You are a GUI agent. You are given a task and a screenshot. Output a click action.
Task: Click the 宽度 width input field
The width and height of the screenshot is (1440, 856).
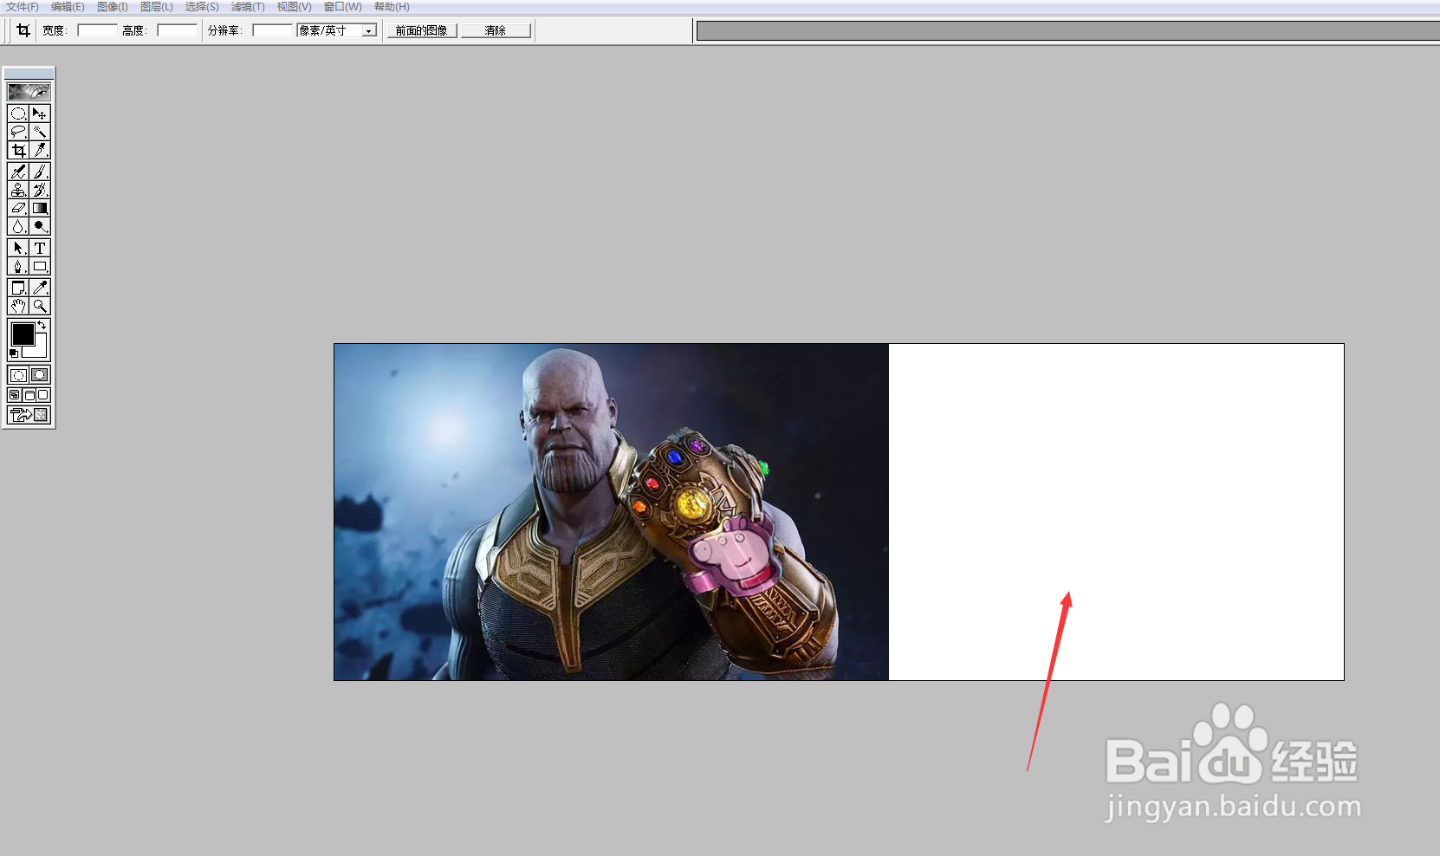coord(97,30)
